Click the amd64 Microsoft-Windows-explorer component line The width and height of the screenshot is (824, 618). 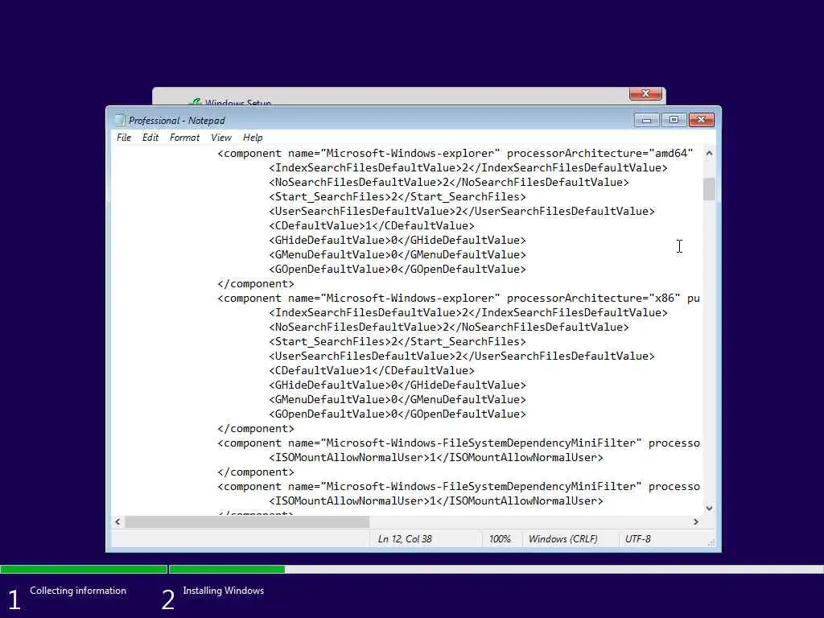tap(455, 154)
